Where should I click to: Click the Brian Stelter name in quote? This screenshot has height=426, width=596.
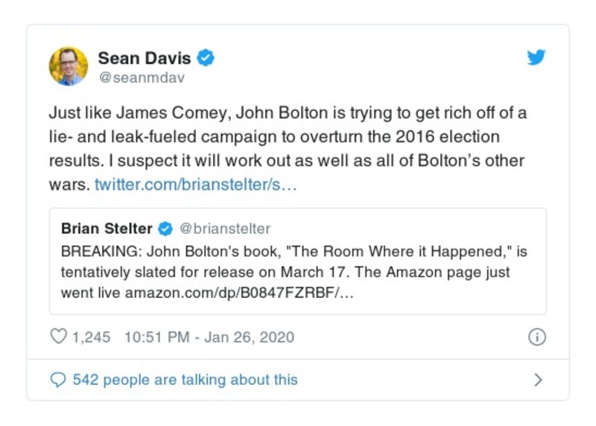(x=107, y=229)
